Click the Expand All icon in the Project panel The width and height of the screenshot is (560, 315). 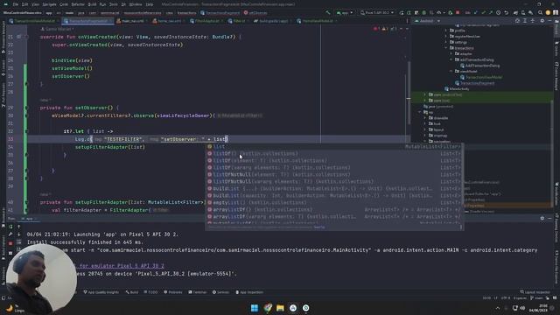point(525,21)
